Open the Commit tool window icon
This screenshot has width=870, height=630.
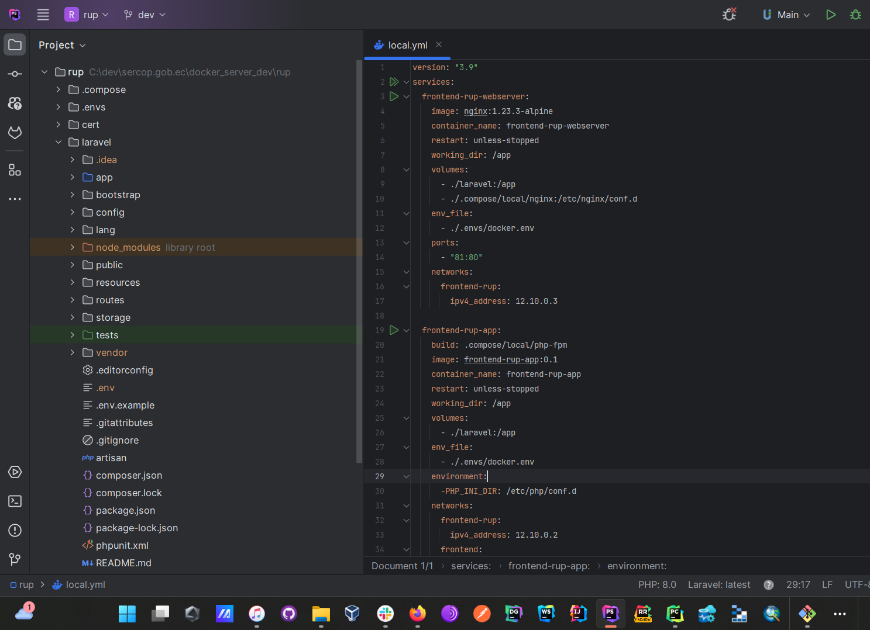tap(15, 74)
